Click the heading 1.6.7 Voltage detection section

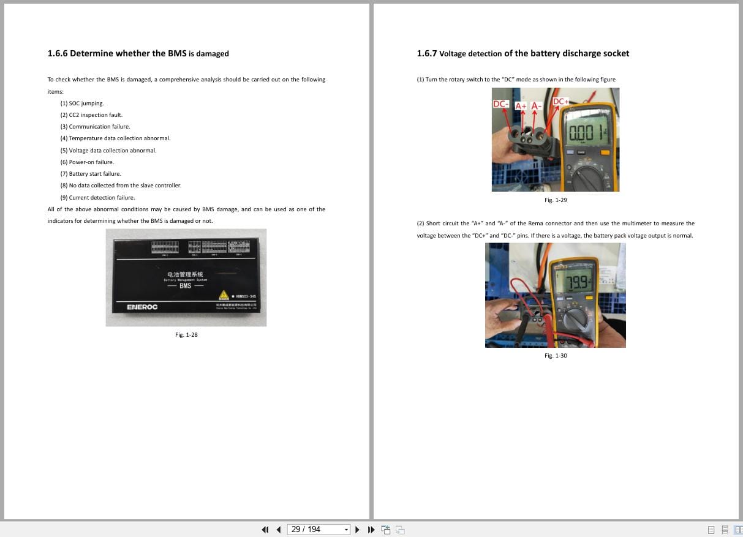tap(522, 53)
